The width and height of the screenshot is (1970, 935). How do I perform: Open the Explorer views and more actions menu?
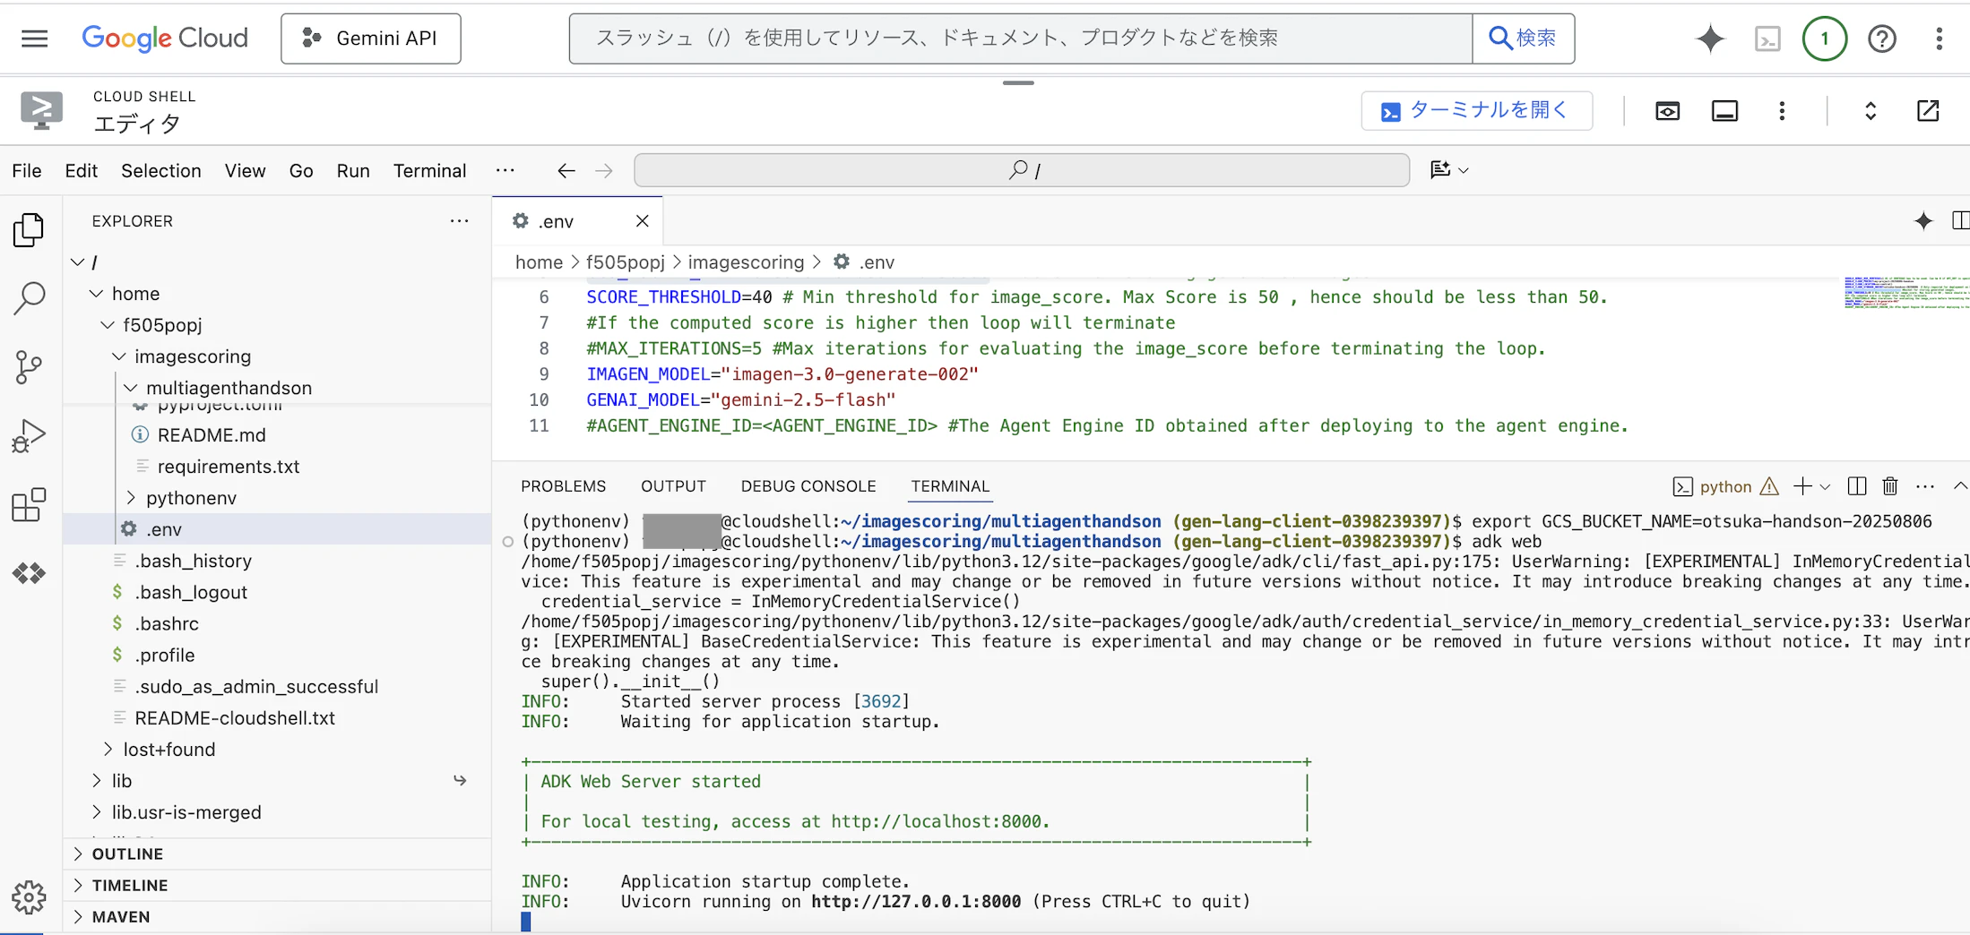click(459, 221)
